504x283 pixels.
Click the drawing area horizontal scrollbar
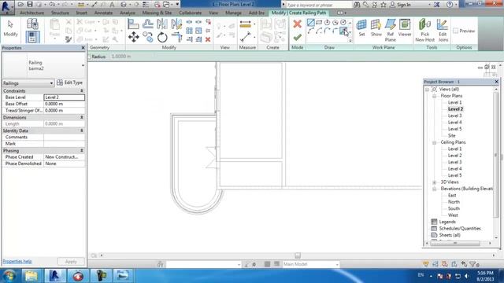tap(298, 255)
